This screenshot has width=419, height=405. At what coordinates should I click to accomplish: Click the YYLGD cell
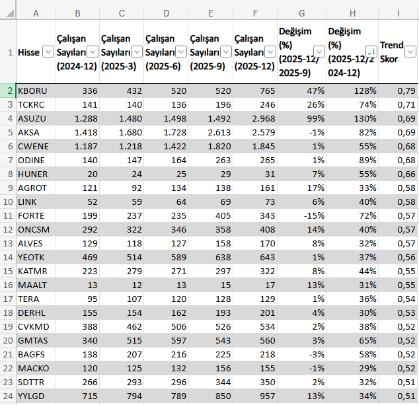pyautogui.click(x=36, y=396)
